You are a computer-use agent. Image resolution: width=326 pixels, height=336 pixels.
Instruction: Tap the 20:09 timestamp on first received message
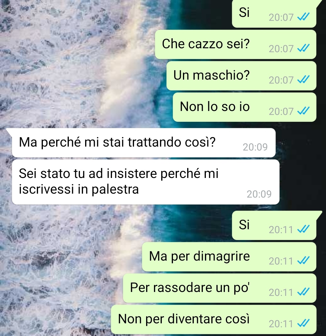(x=255, y=147)
